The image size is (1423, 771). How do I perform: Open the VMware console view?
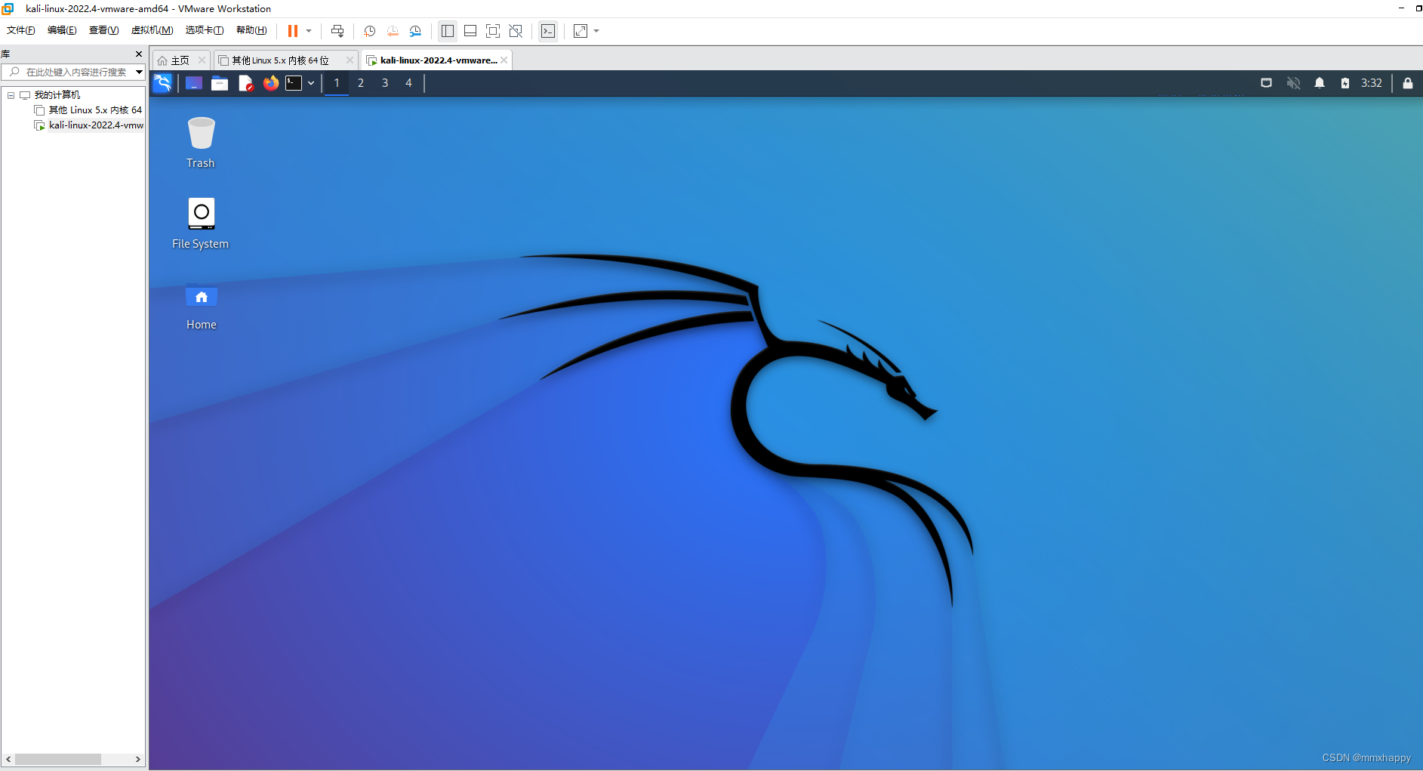[548, 31]
